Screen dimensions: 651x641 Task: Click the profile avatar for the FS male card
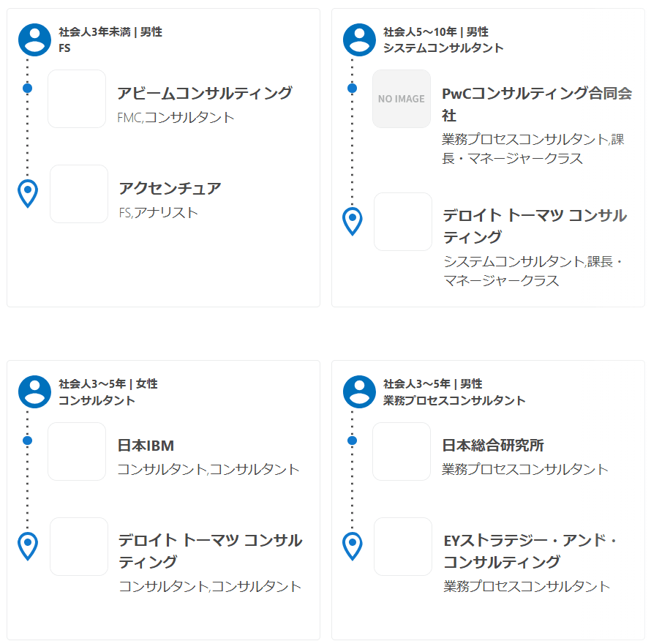pyautogui.click(x=34, y=40)
